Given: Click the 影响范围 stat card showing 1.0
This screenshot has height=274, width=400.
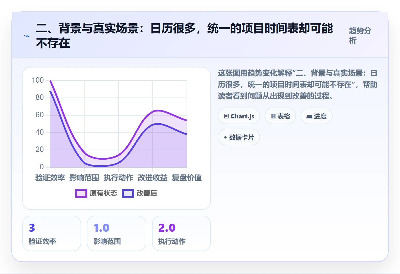Looking at the screenshot, I should (117, 233).
